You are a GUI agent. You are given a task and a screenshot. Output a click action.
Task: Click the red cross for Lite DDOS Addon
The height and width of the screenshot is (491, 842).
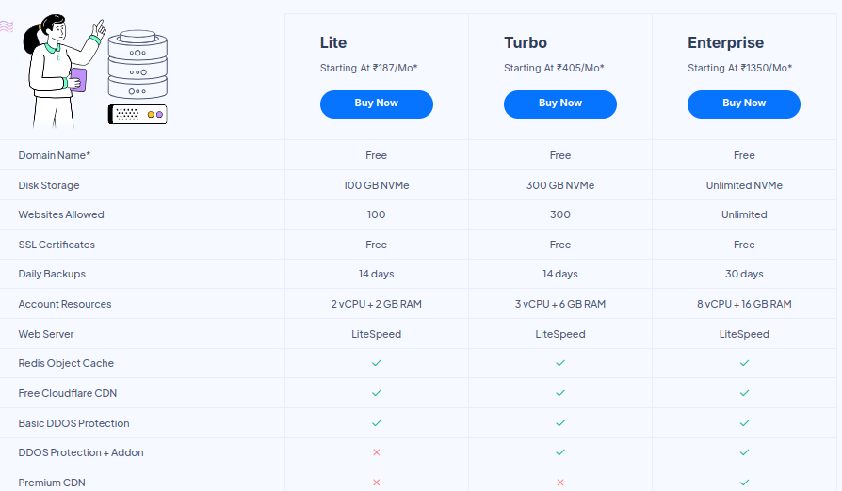[376, 452]
